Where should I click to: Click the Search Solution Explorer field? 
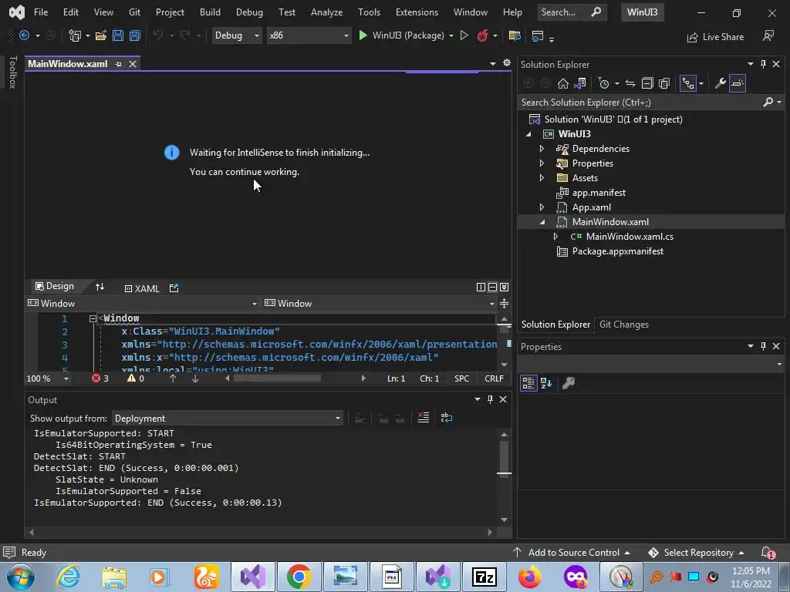640,103
